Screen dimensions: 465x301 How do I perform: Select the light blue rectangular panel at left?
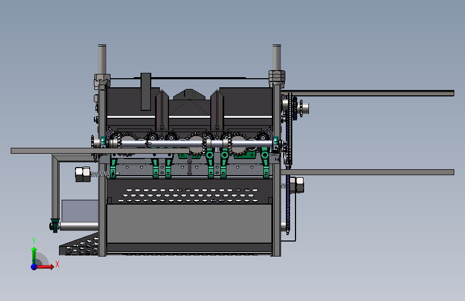tap(80, 210)
